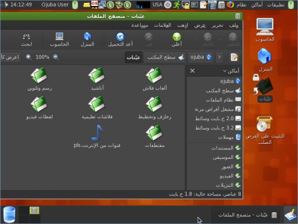Go up one folder with أعلى button
This screenshot has height=224, width=298.
pyautogui.click(x=176, y=39)
